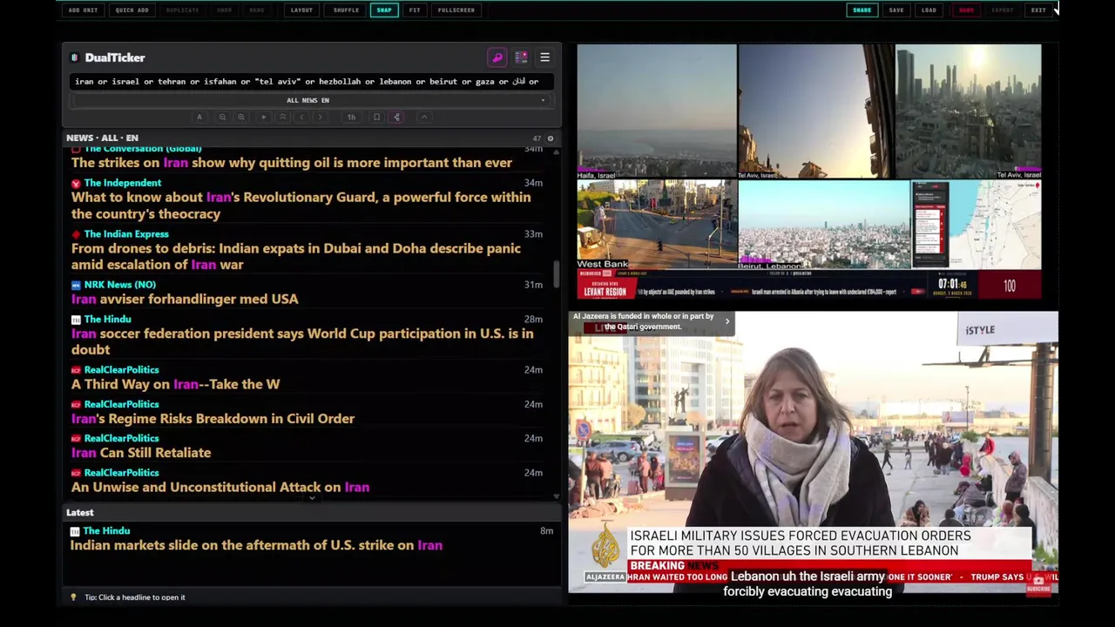Screen dimensions: 1115x627
Task: Click the double-chevron scroll-to-top icon
Action: pyautogui.click(x=282, y=117)
